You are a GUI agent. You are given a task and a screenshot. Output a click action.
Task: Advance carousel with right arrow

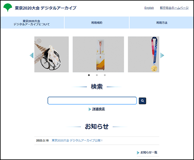(162, 55)
